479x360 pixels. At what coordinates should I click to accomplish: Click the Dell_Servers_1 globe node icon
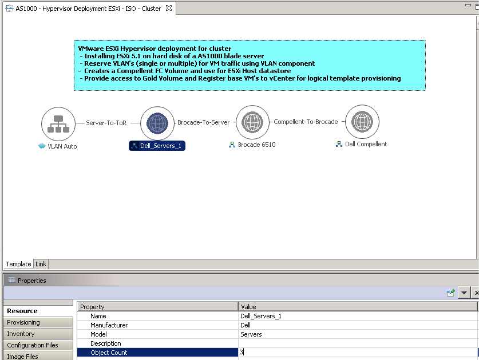tap(157, 123)
